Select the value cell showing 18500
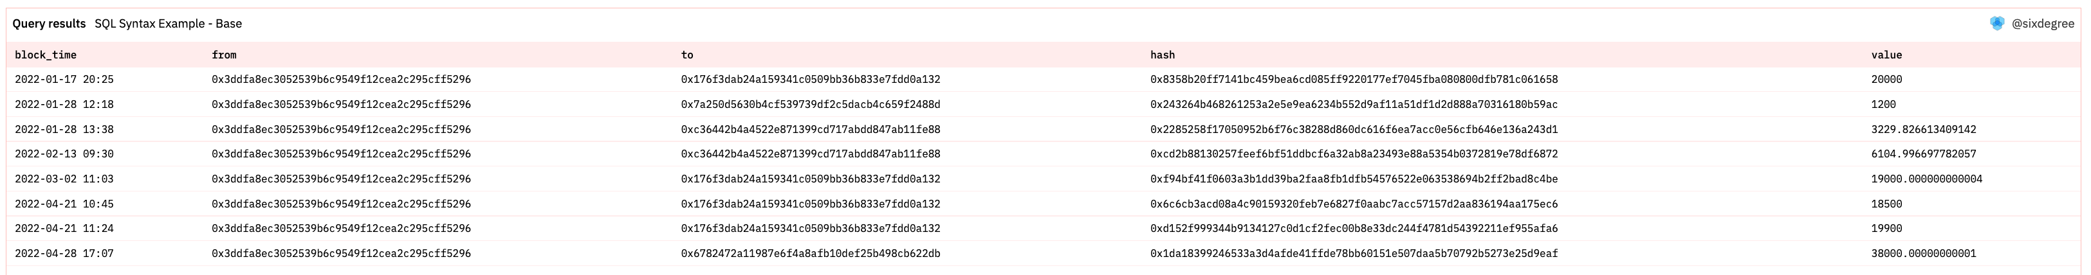 [1886, 204]
